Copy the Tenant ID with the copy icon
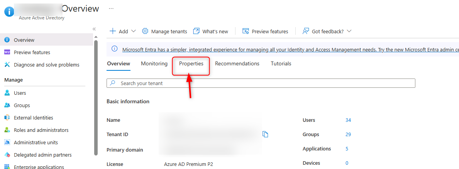The height and width of the screenshot is (169, 459). click(265, 134)
